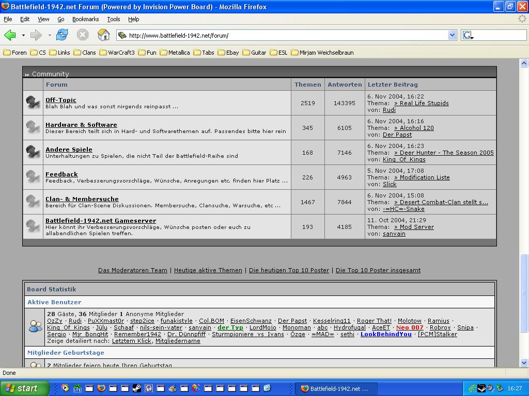Open the Foren bookmarks folder
The width and height of the screenshot is (529, 396).
click(x=15, y=53)
